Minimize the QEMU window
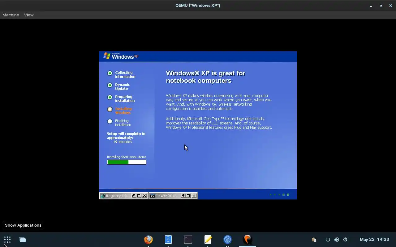The height and width of the screenshot is (247, 396). click(x=371, y=6)
